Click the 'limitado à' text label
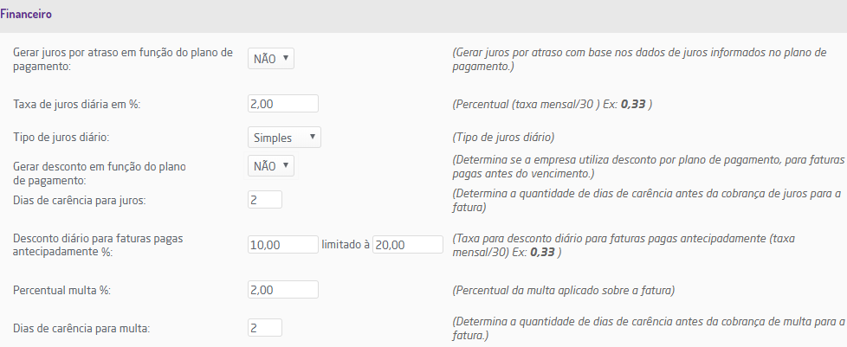 tap(346, 245)
